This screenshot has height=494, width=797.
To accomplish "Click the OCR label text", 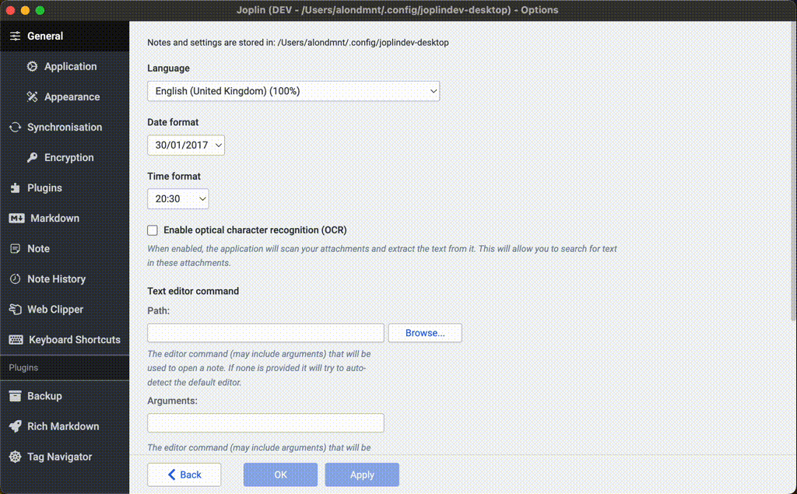I will click(x=255, y=230).
